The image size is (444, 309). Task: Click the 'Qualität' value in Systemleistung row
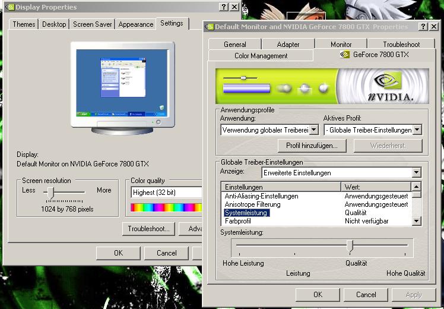(x=356, y=213)
